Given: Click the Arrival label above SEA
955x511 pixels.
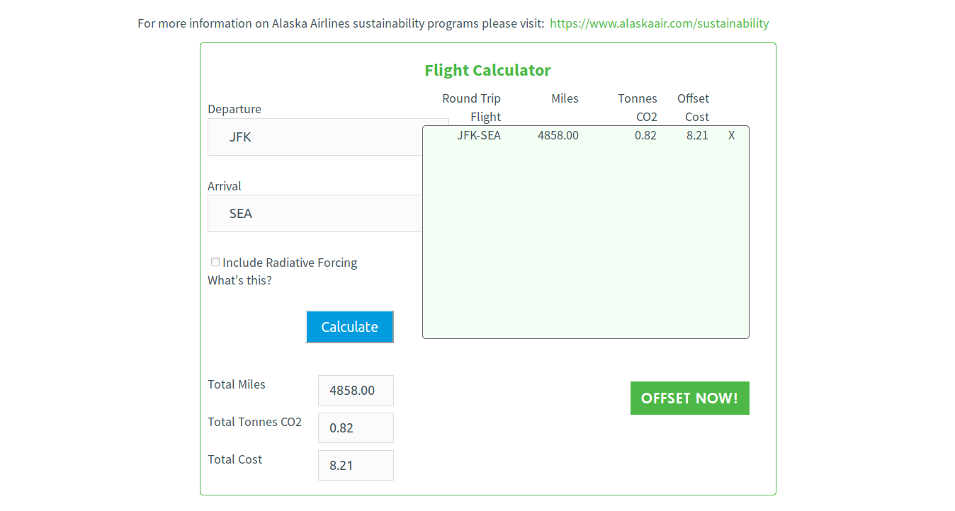Looking at the screenshot, I should (225, 186).
